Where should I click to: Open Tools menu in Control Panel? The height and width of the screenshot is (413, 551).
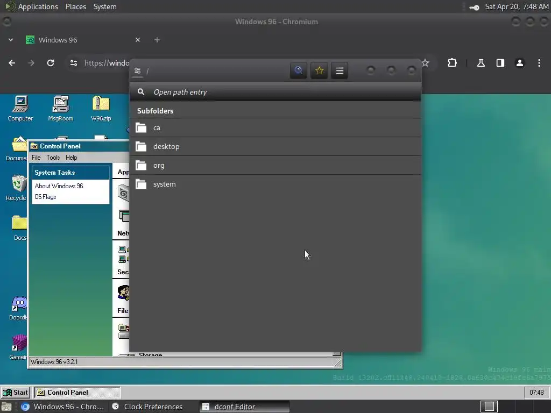(53, 158)
